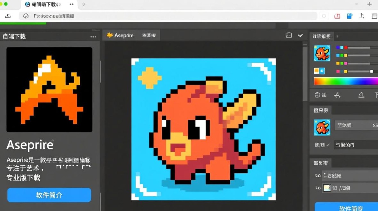Click the red icon in browser toolbar

tap(337, 16)
